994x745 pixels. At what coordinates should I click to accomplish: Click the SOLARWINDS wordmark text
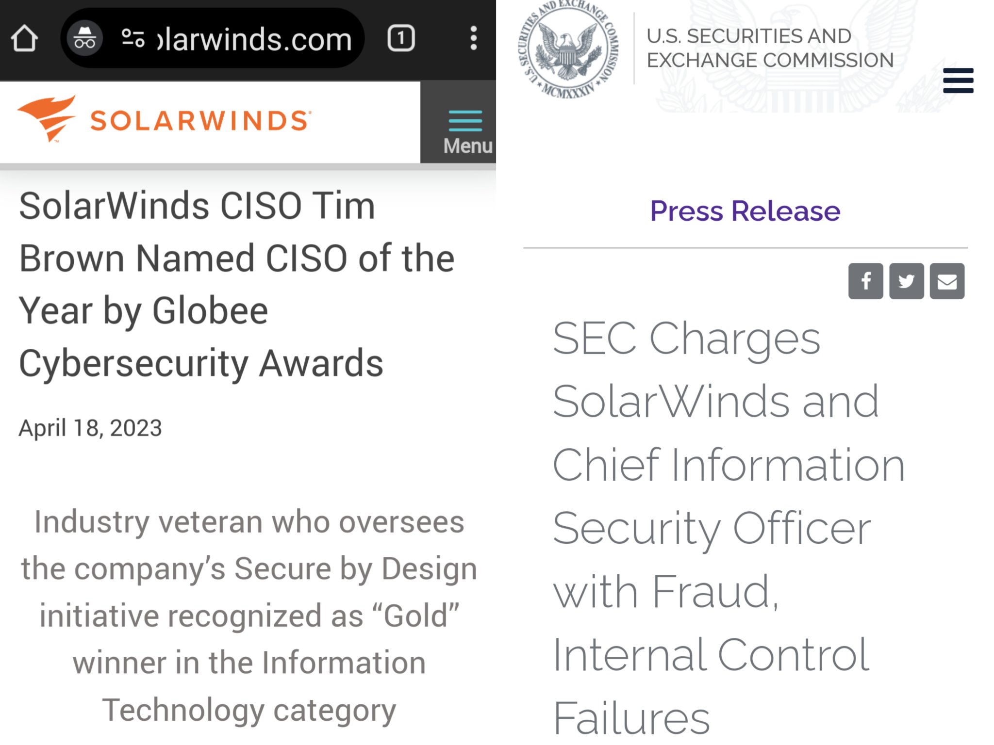(x=200, y=121)
